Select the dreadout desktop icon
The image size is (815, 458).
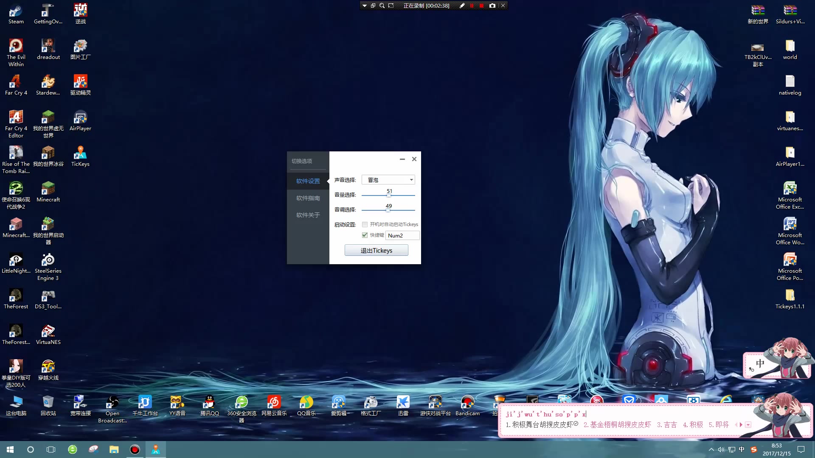tap(48, 49)
